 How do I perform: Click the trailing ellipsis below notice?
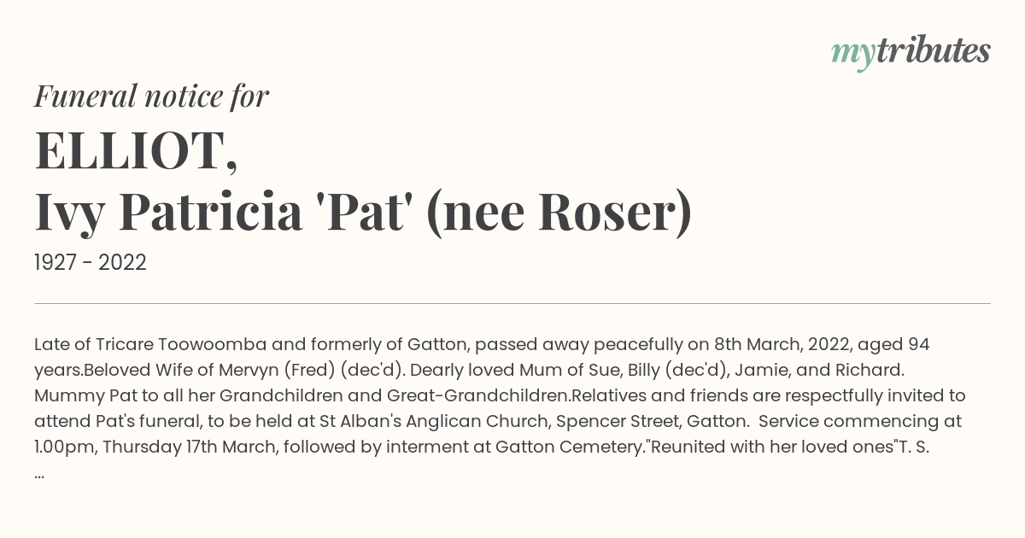click(x=40, y=475)
